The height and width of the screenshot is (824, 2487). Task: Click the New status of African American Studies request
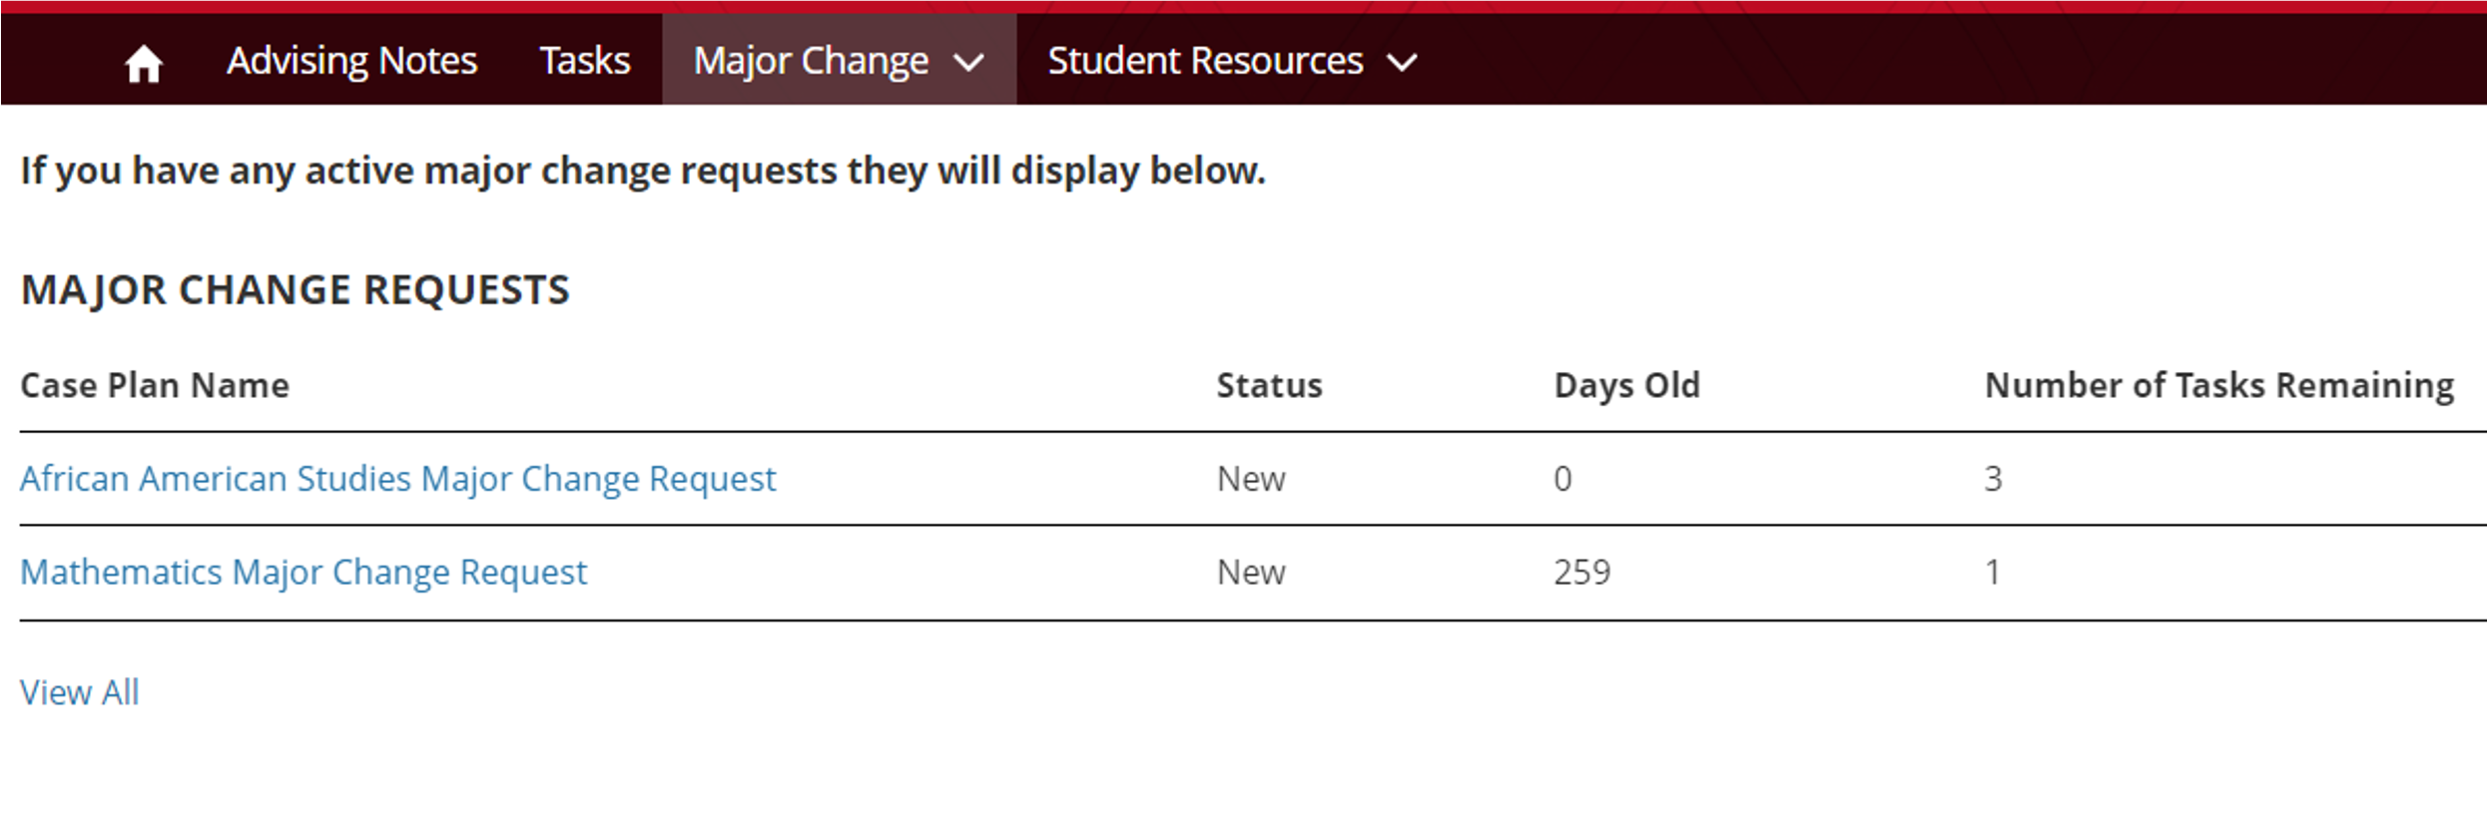(1250, 478)
